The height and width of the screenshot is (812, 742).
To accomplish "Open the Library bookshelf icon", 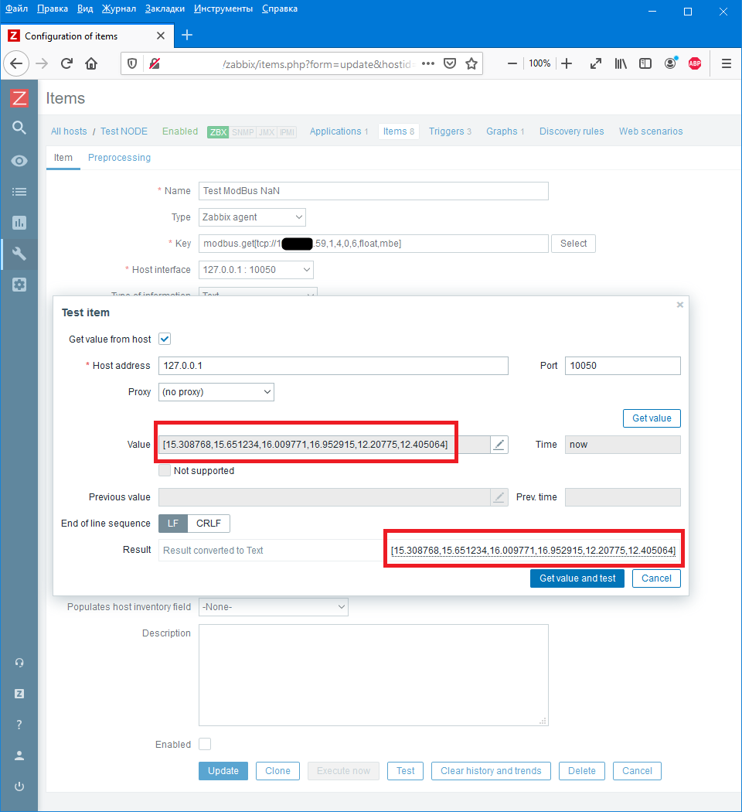I will [x=621, y=63].
